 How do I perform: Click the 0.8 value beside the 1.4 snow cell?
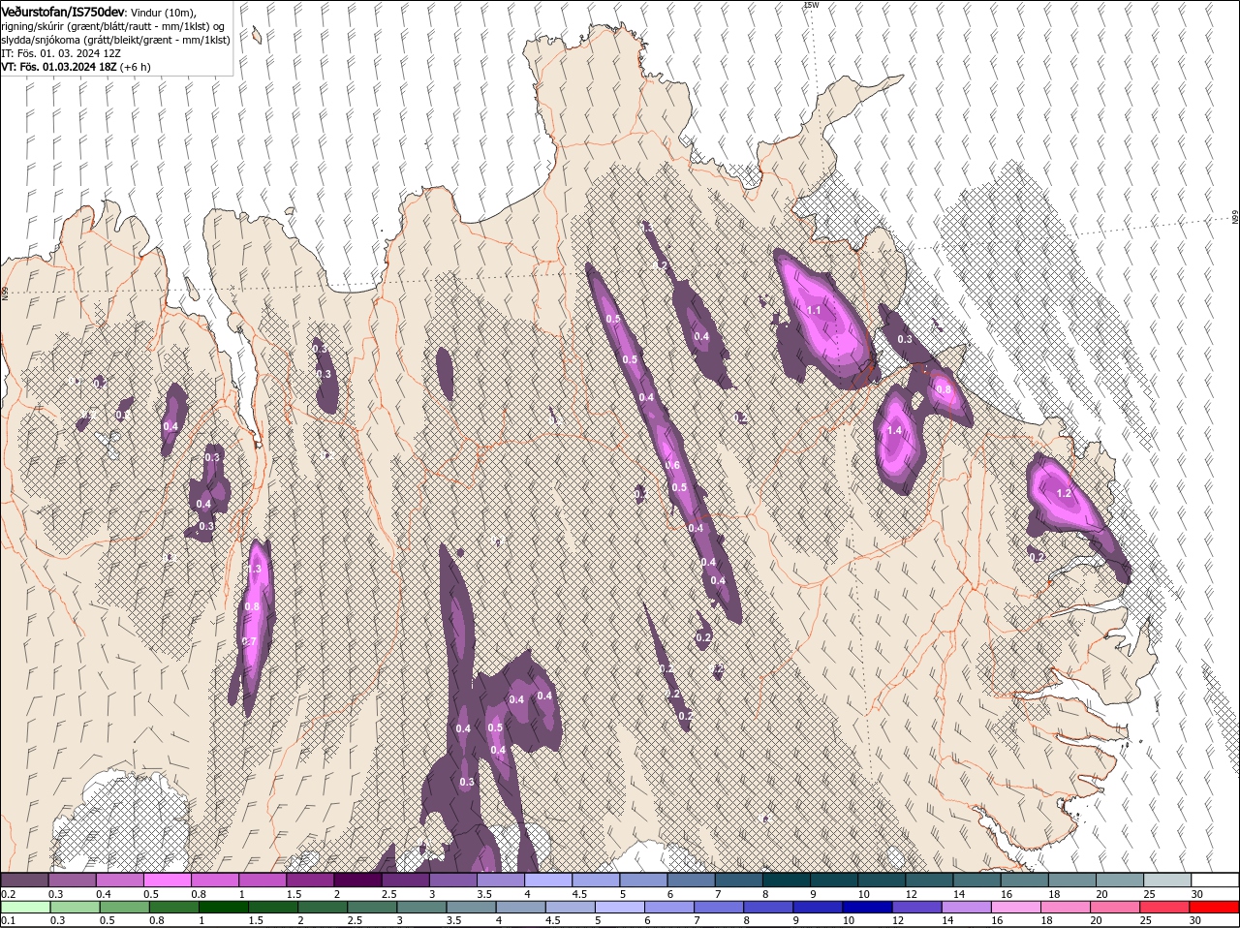tap(943, 390)
